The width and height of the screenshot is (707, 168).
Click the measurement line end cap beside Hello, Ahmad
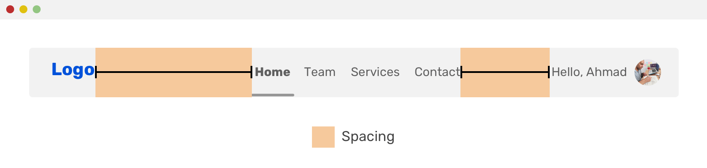(x=549, y=72)
